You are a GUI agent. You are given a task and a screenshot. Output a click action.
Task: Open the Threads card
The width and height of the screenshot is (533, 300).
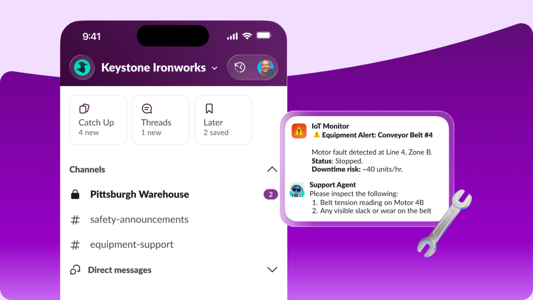160,120
